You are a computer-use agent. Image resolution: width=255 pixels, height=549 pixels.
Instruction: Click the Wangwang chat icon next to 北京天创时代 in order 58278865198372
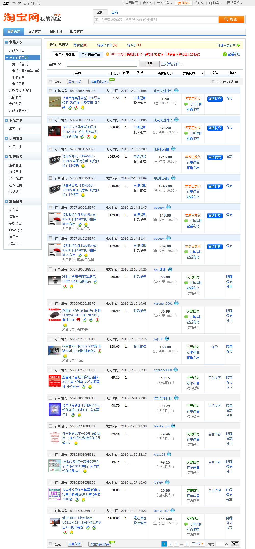176,90
